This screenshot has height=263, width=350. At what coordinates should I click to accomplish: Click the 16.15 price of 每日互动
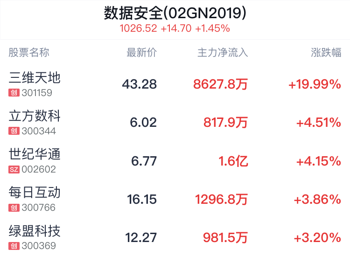(x=142, y=200)
